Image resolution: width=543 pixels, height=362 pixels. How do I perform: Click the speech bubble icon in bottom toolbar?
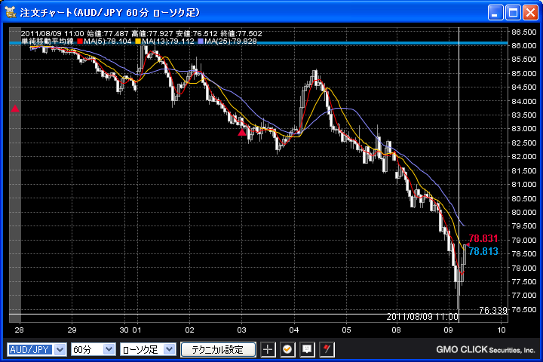[x=307, y=349]
